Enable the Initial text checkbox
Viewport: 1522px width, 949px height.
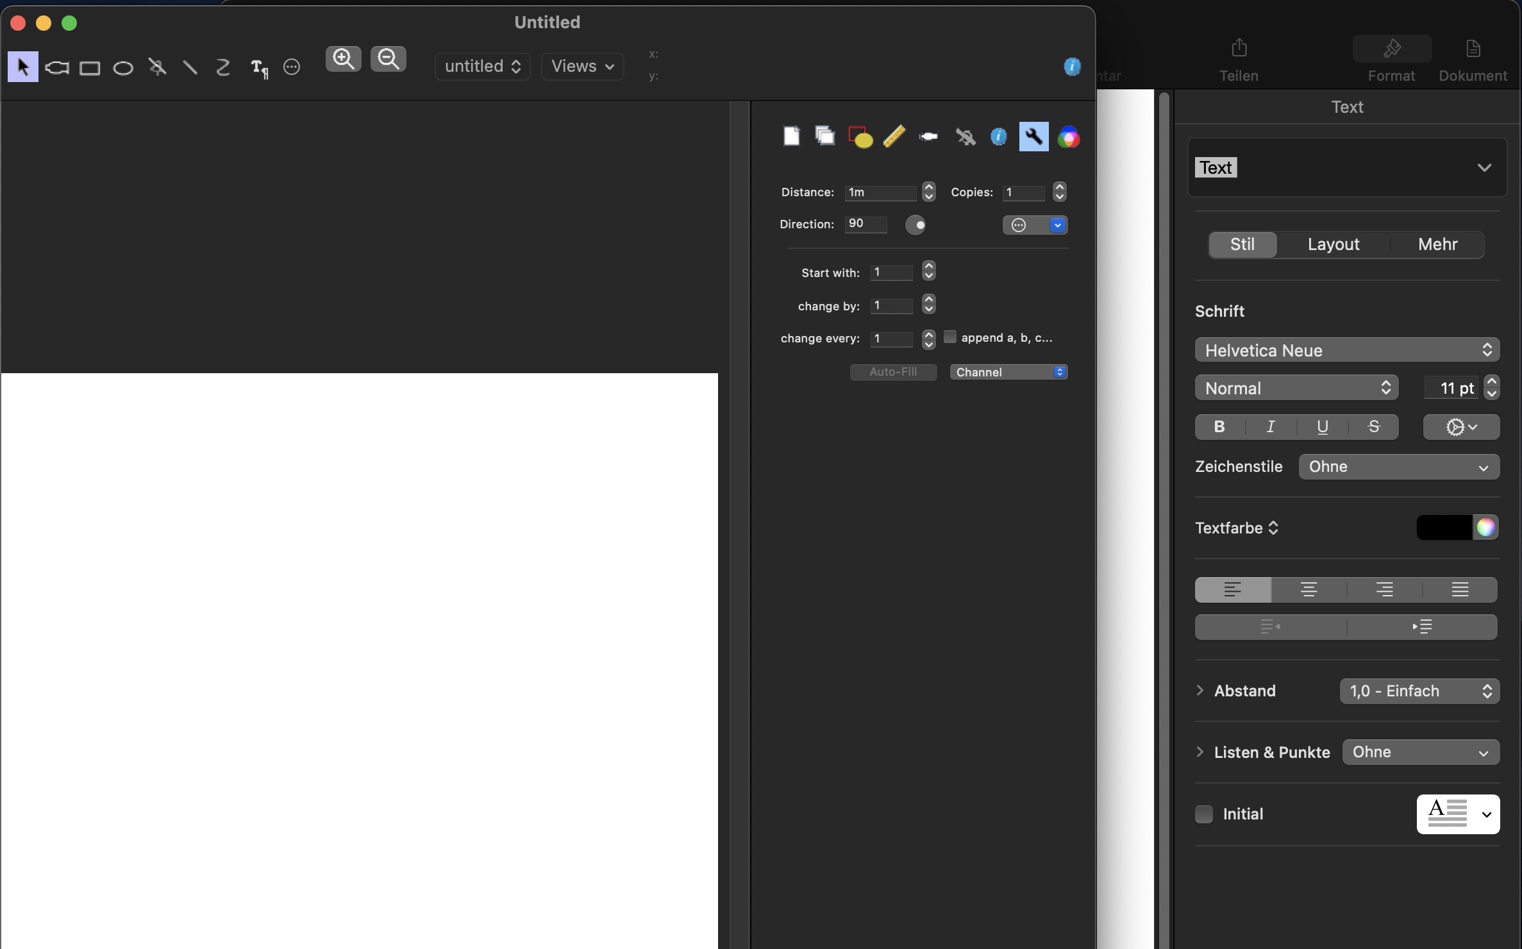point(1204,814)
